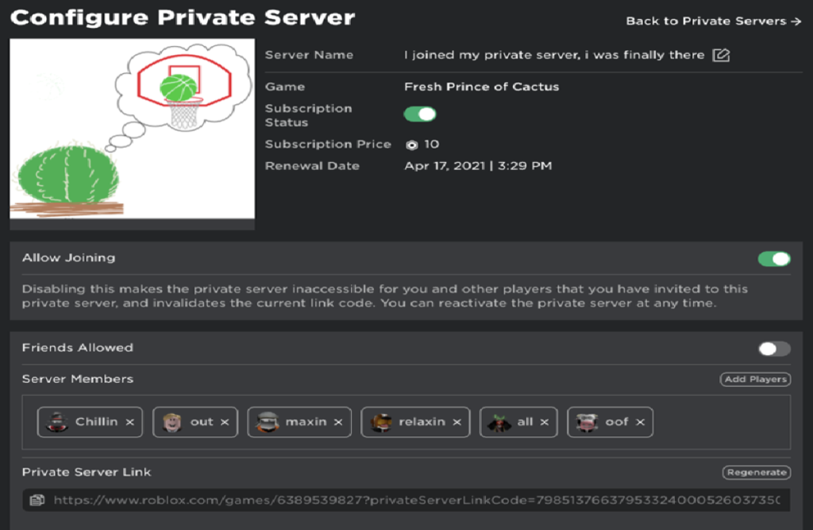813x530 pixels.
Task: Remove oof from server members
Action: tap(641, 422)
